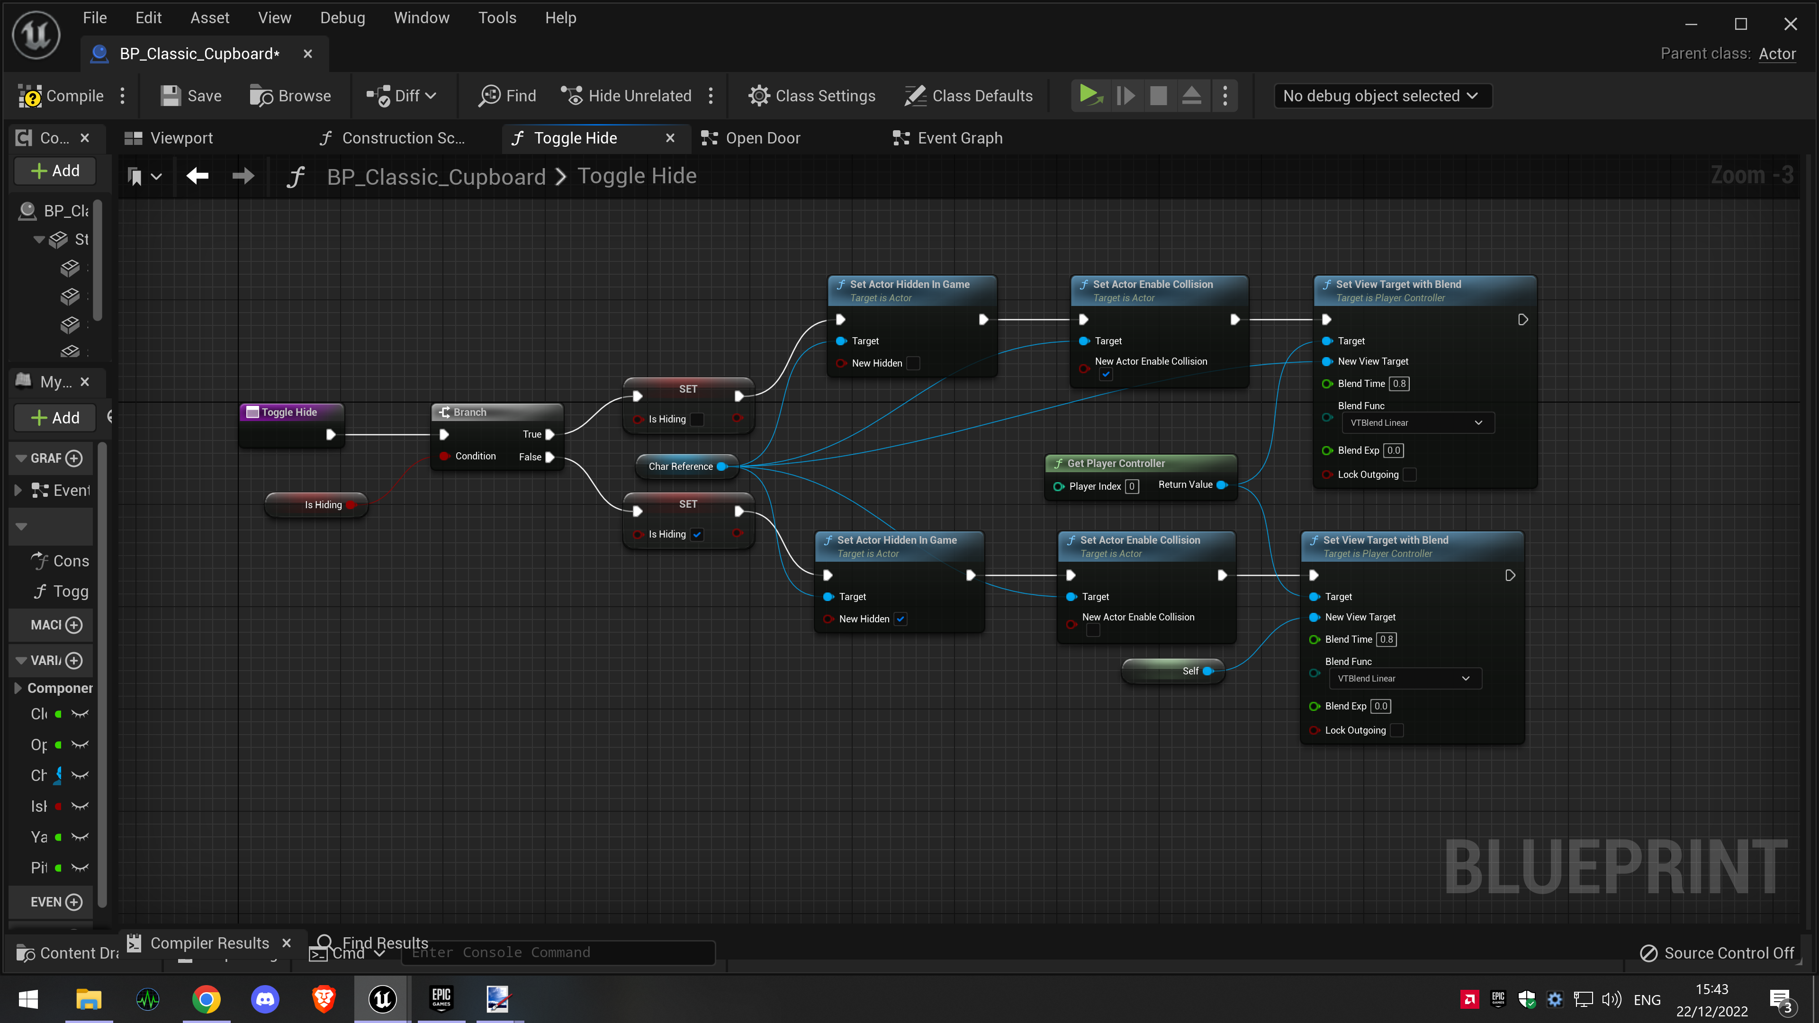The image size is (1819, 1023).
Task: Open the Content Drawer
Action: tap(68, 953)
